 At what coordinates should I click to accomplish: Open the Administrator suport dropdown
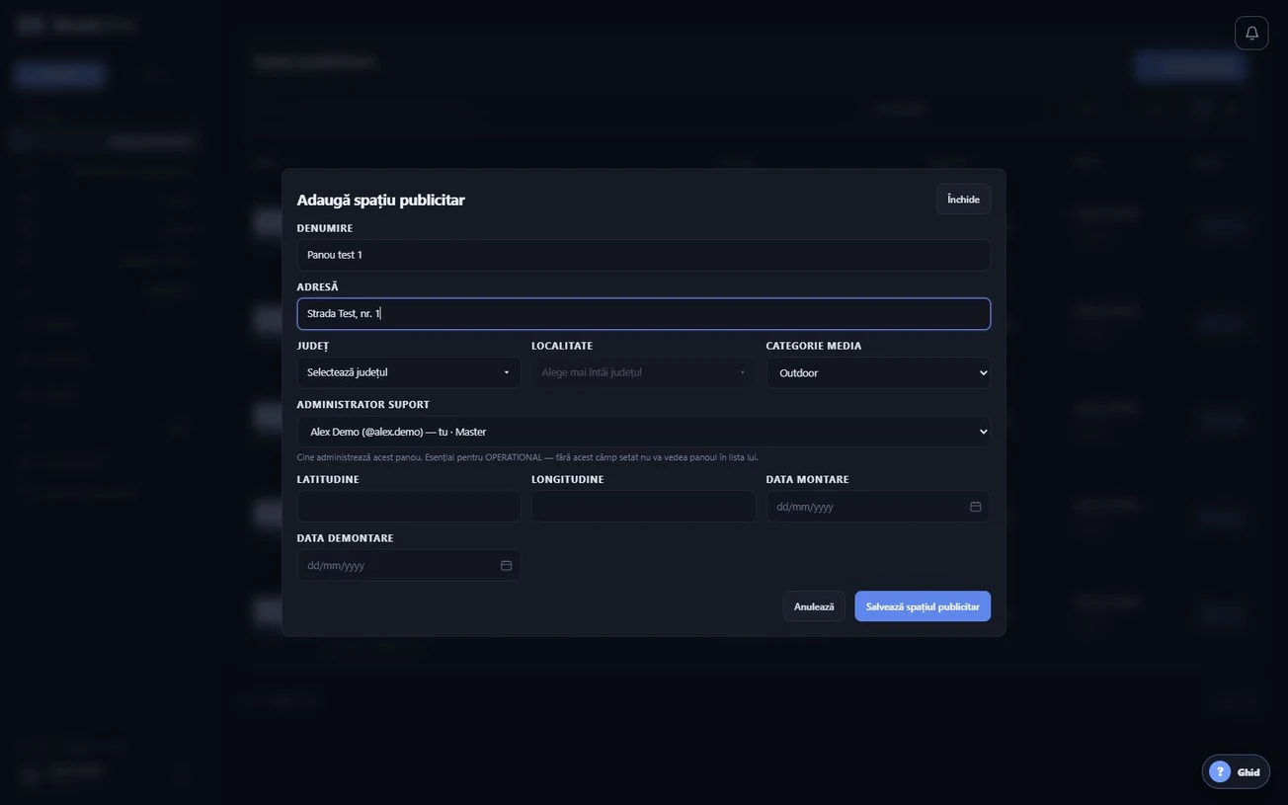coord(644,432)
